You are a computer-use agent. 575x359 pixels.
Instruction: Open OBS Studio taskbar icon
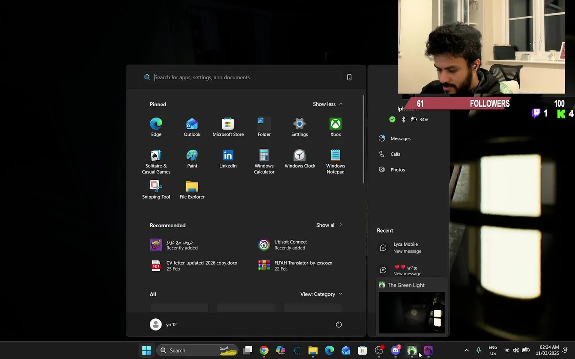[x=379, y=350]
